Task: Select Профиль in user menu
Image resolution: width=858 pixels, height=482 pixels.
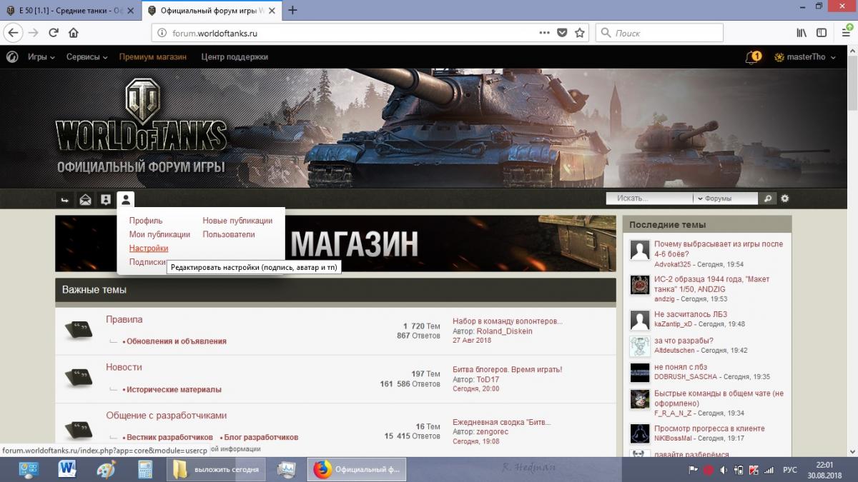Action: pos(146,221)
